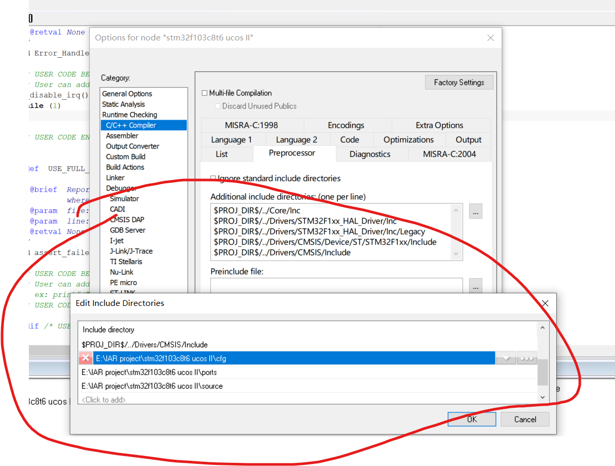Open the Language 1 tab
This screenshot has height=466, width=615.
231,140
